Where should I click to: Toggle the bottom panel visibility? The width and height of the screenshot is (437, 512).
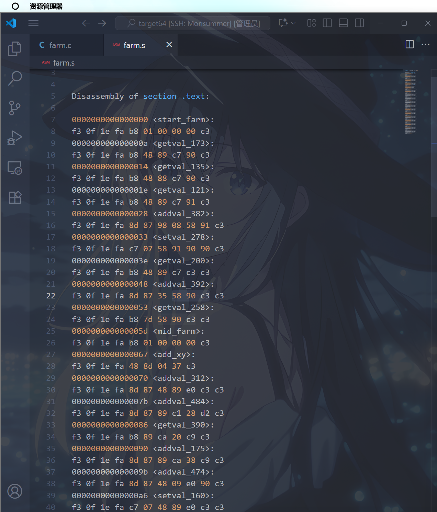pyautogui.click(x=343, y=23)
